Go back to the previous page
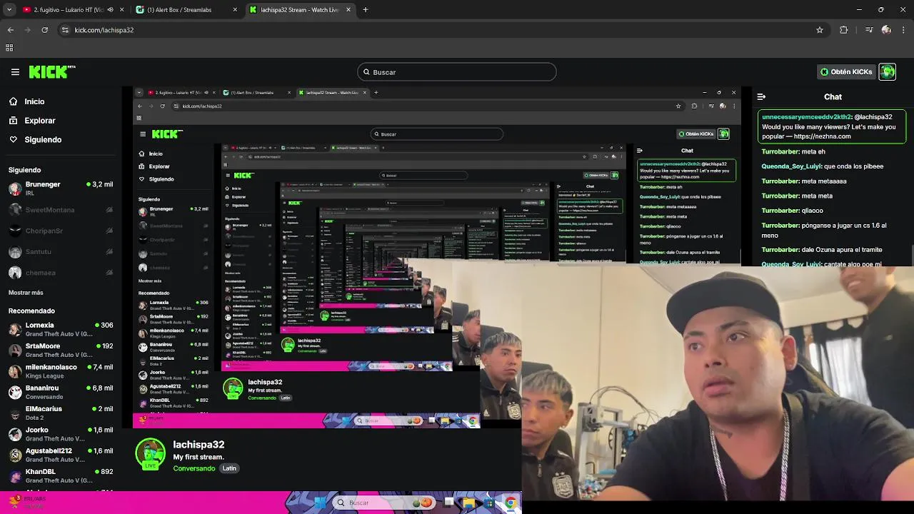The height and width of the screenshot is (514, 914). pos(11,30)
